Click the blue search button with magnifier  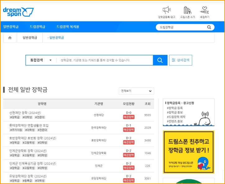tap(160, 60)
